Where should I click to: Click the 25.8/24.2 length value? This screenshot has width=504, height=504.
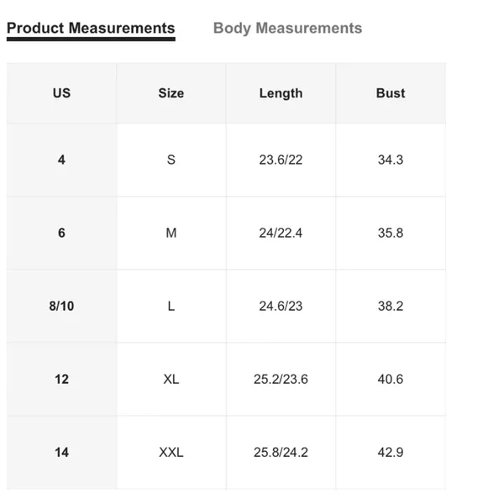(281, 453)
